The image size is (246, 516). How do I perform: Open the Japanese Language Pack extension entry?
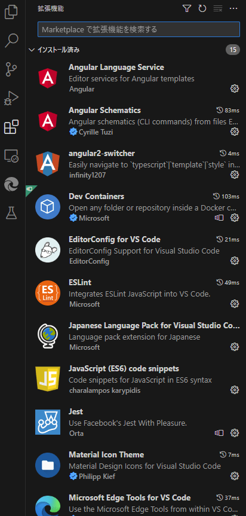(x=136, y=336)
